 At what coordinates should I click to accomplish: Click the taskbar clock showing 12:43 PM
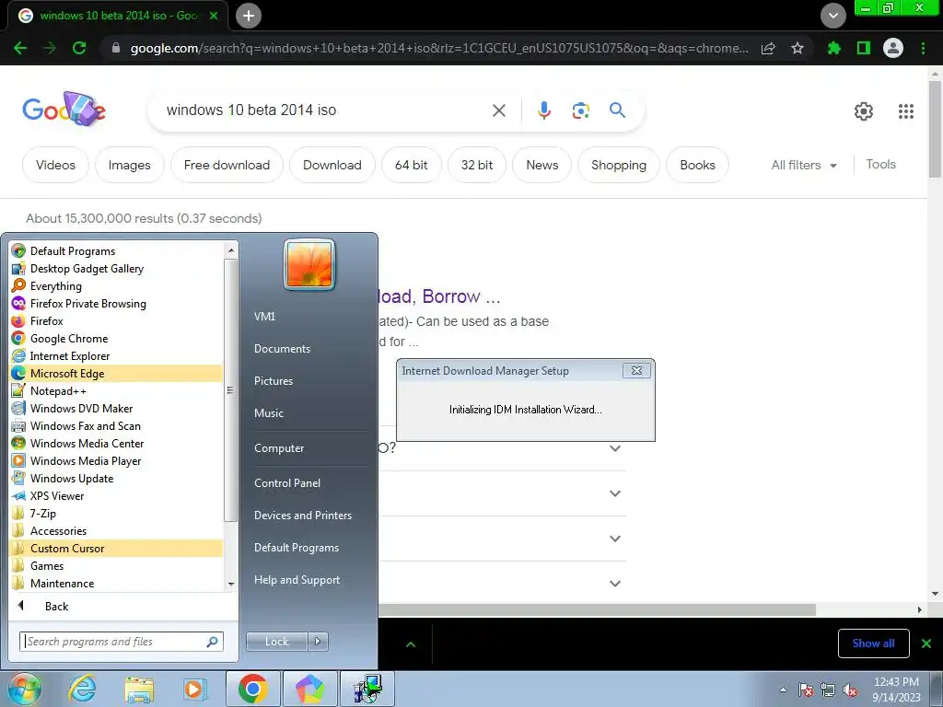896,690
